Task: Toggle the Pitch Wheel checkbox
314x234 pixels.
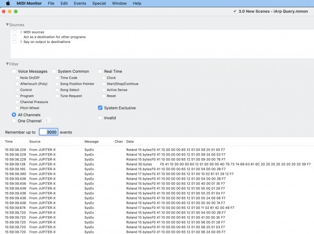Action: [17, 108]
